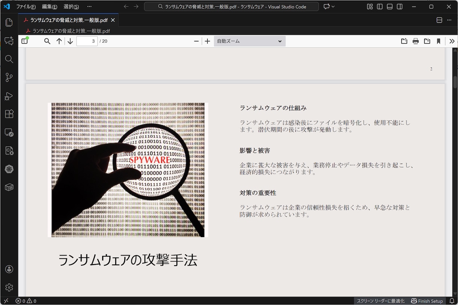Image resolution: width=458 pixels, height=305 pixels.
Task: Zoom out the PDF with minus button
Action: tap(196, 41)
